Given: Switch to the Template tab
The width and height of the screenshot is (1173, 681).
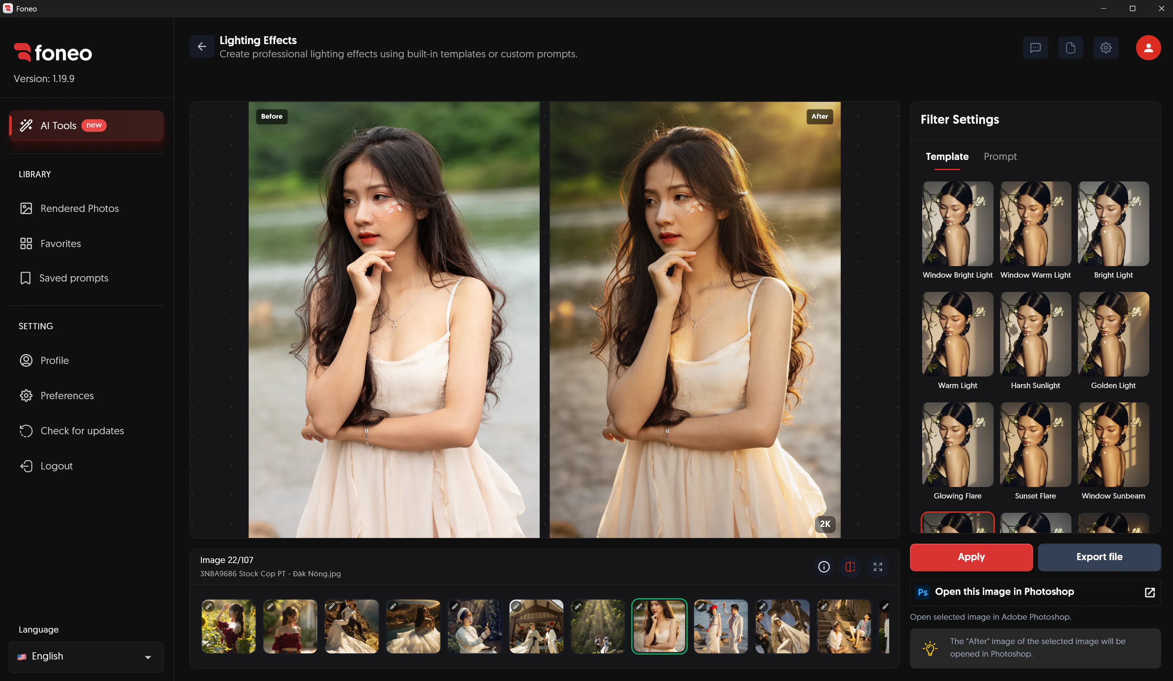Looking at the screenshot, I should (947, 156).
